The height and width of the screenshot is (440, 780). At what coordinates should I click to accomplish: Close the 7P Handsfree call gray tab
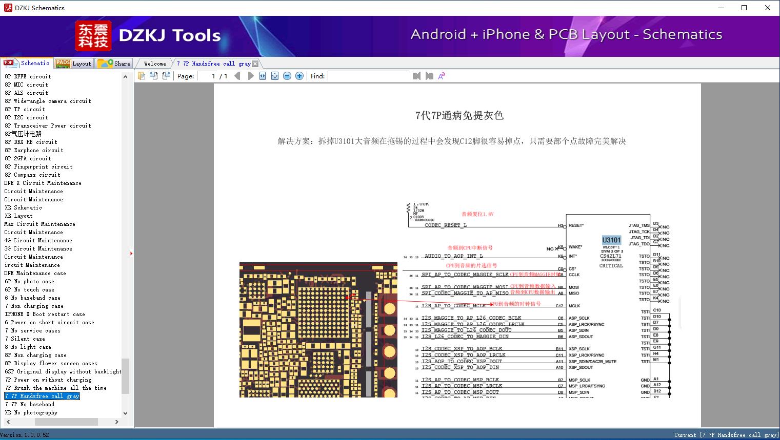click(255, 64)
